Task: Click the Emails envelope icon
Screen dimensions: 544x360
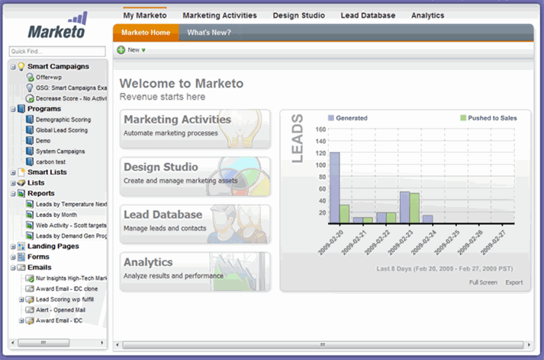Action: point(21,268)
